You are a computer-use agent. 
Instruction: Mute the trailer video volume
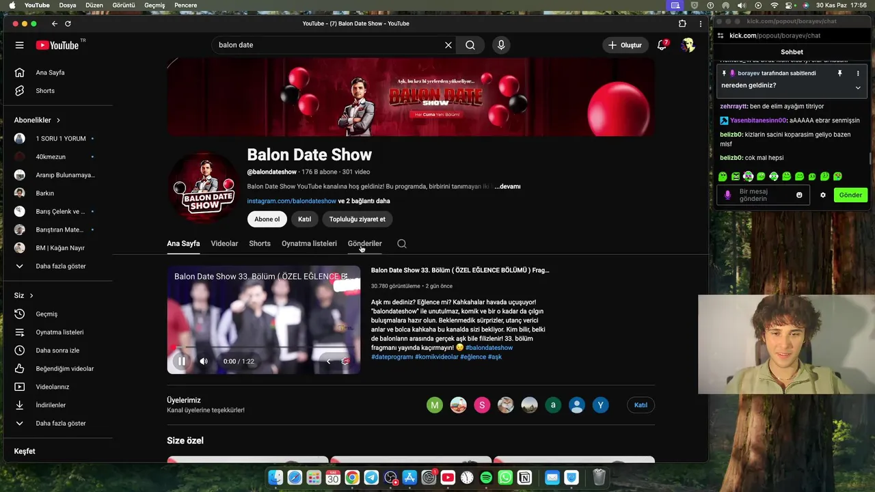coord(203,361)
